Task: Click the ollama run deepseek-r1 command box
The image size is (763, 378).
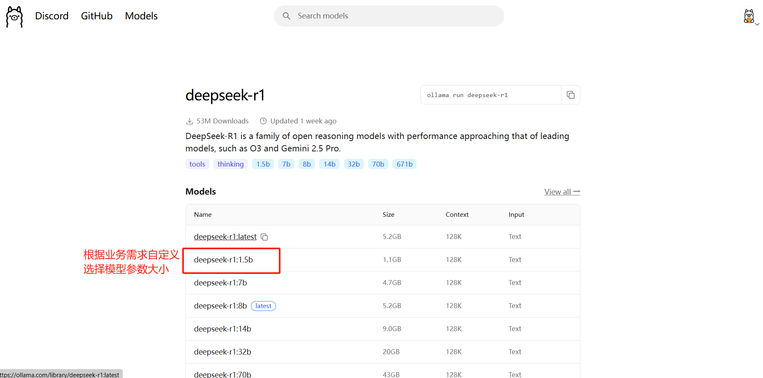Action: tap(491, 95)
